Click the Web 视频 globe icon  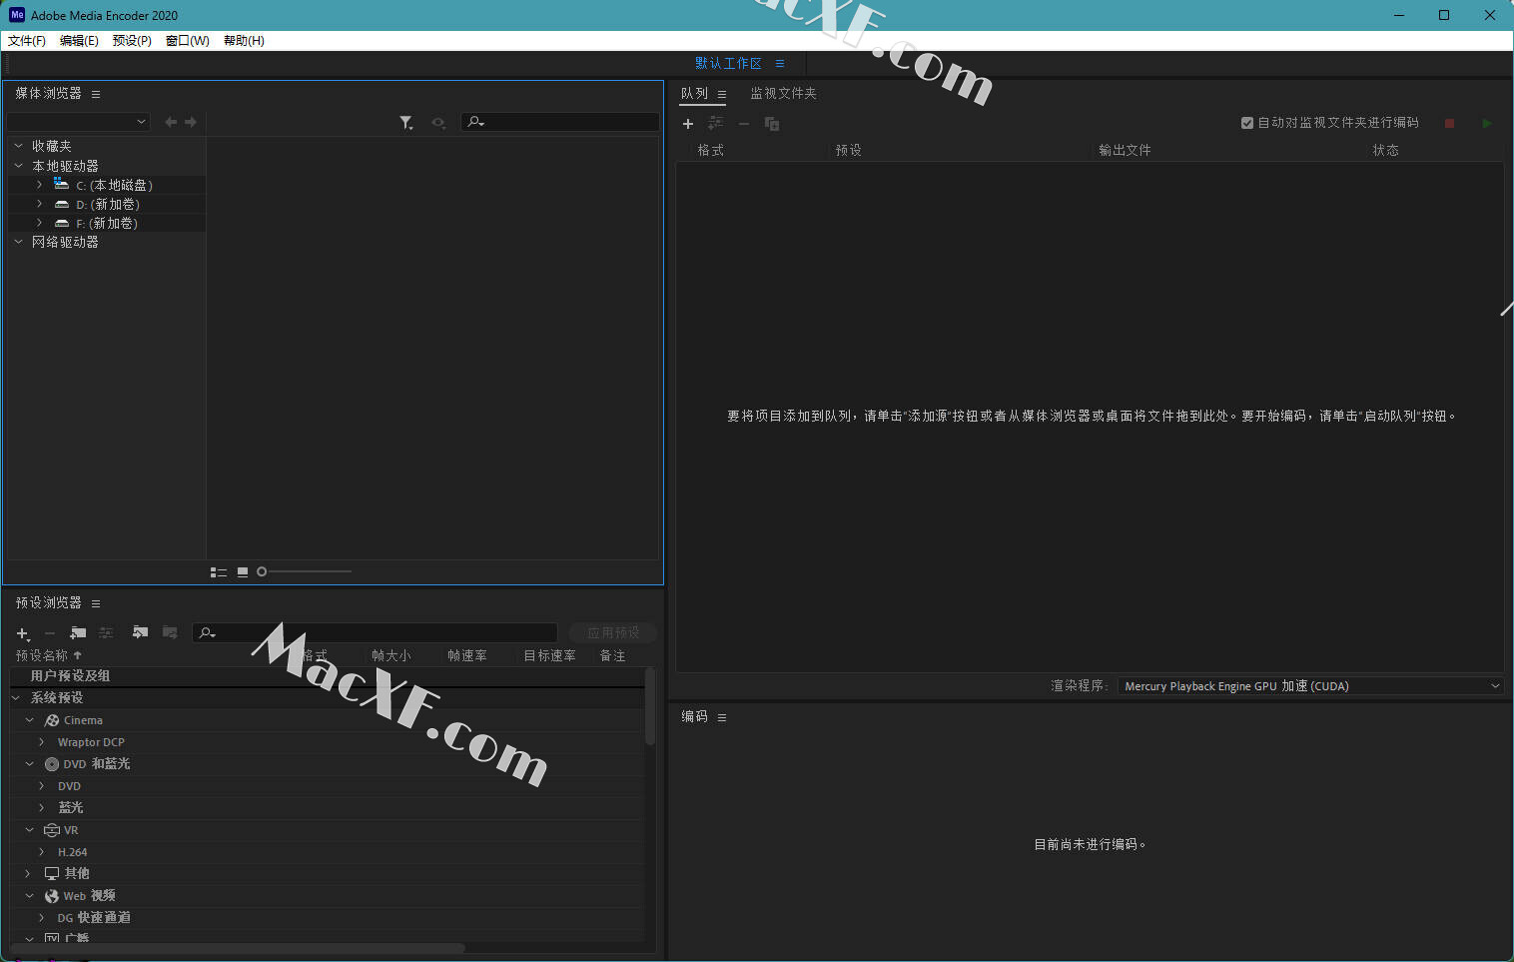pyautogui.click(x=52, y=896)
